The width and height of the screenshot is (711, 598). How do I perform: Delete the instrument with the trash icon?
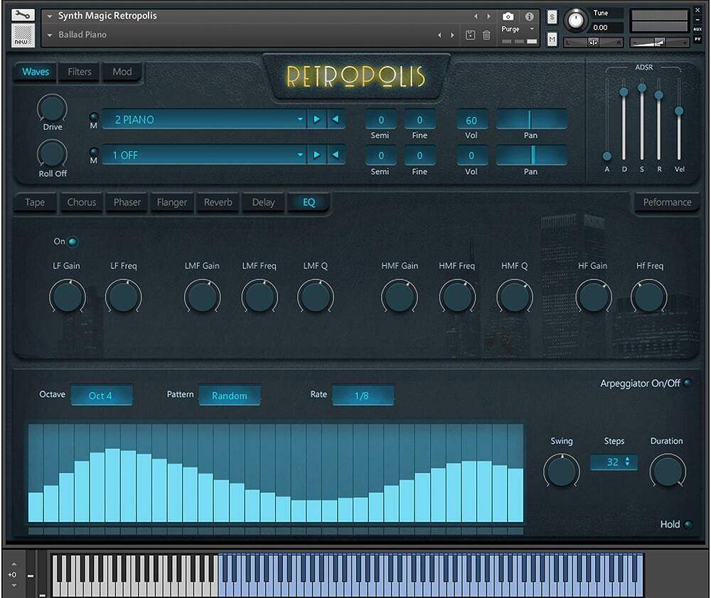coord(487,34)
